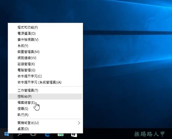Open 網路連線(W)

click(45, 58)
